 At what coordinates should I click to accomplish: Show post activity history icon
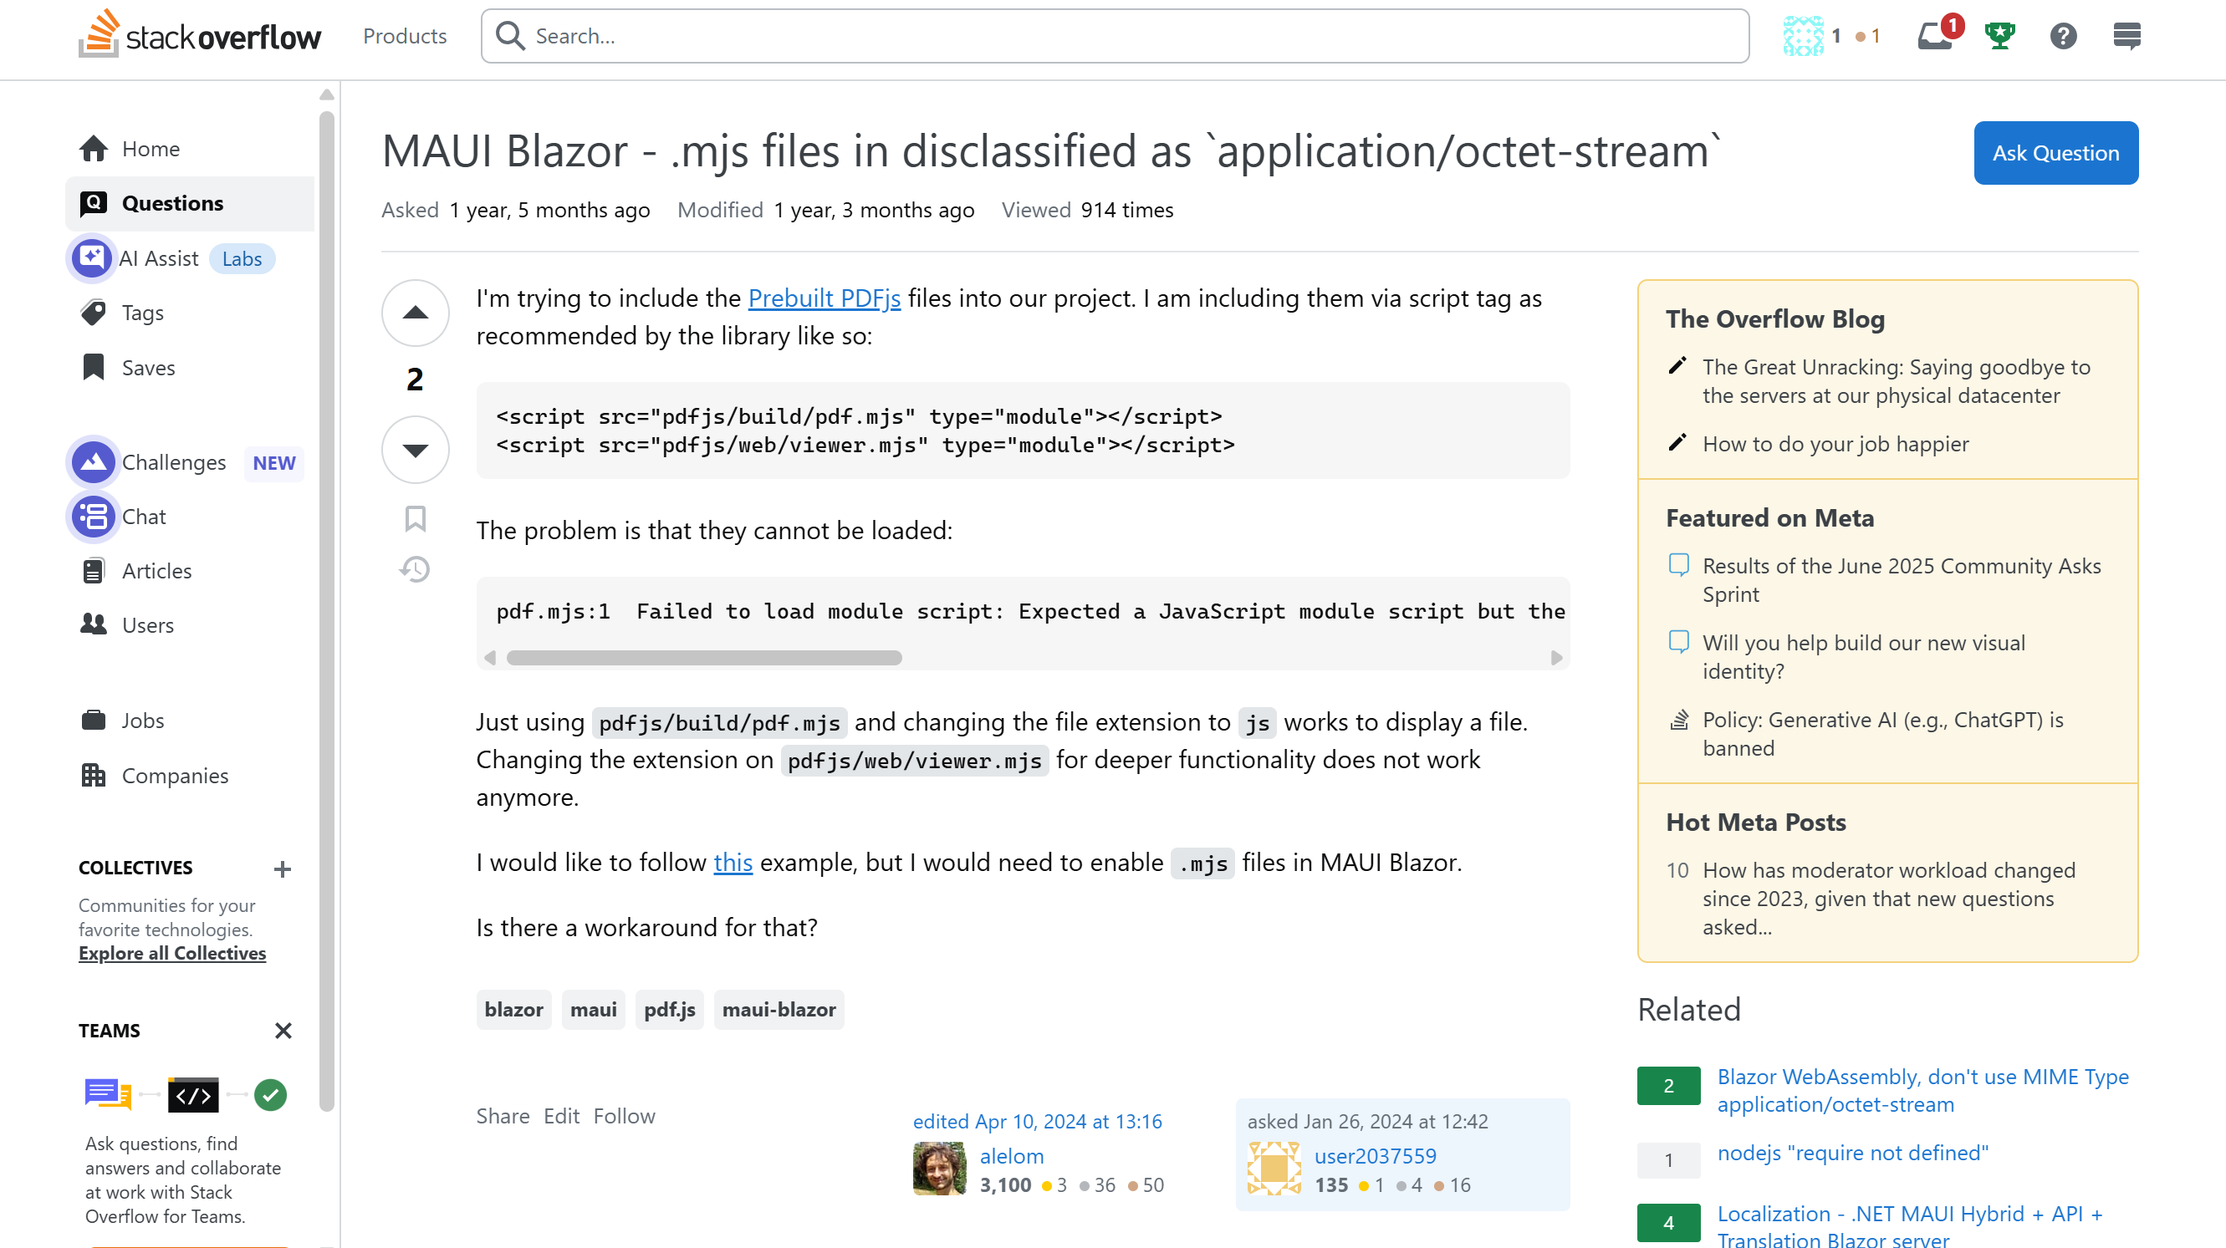point(415,569)
